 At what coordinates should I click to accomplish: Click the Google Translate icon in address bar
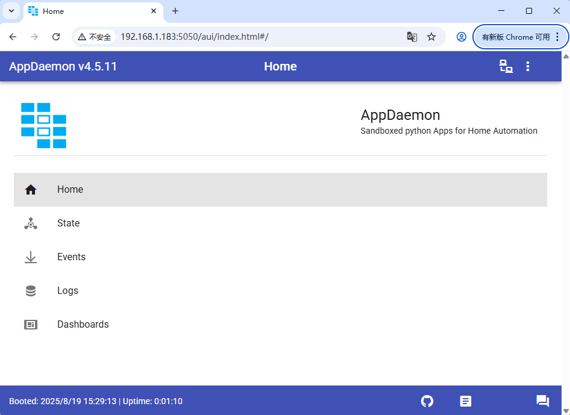[412, 37]
